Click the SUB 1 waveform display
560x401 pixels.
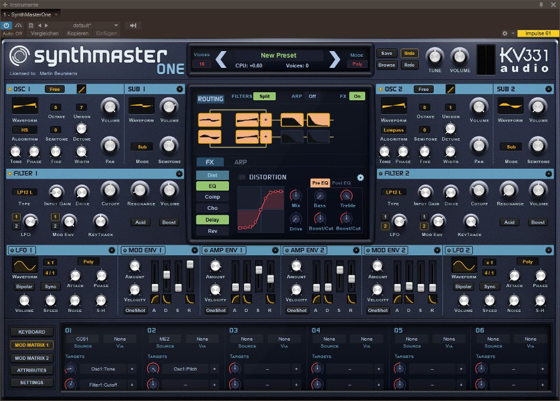click(x=141, y=106)
